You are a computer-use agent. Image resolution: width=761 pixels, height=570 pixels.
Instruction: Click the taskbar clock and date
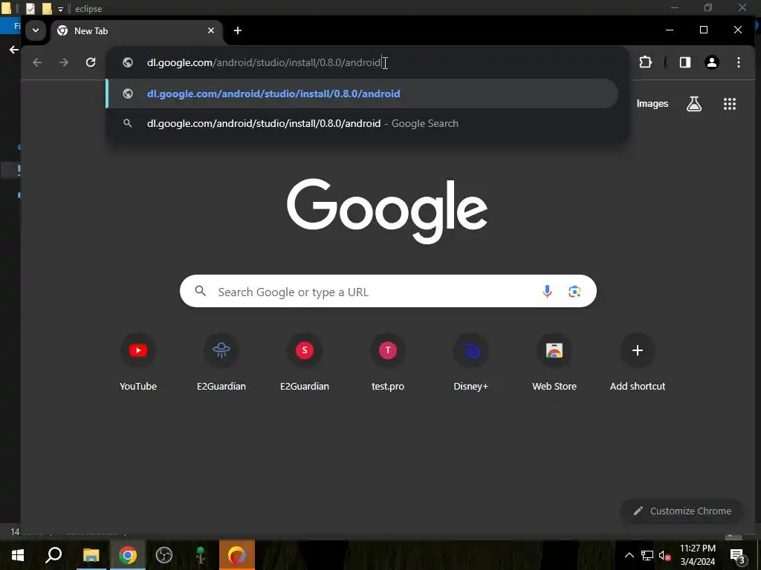pyautogui.click(x=697, y=555)
